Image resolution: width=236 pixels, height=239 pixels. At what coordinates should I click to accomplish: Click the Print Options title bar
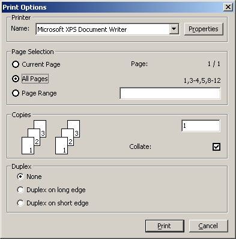[112, 7]
